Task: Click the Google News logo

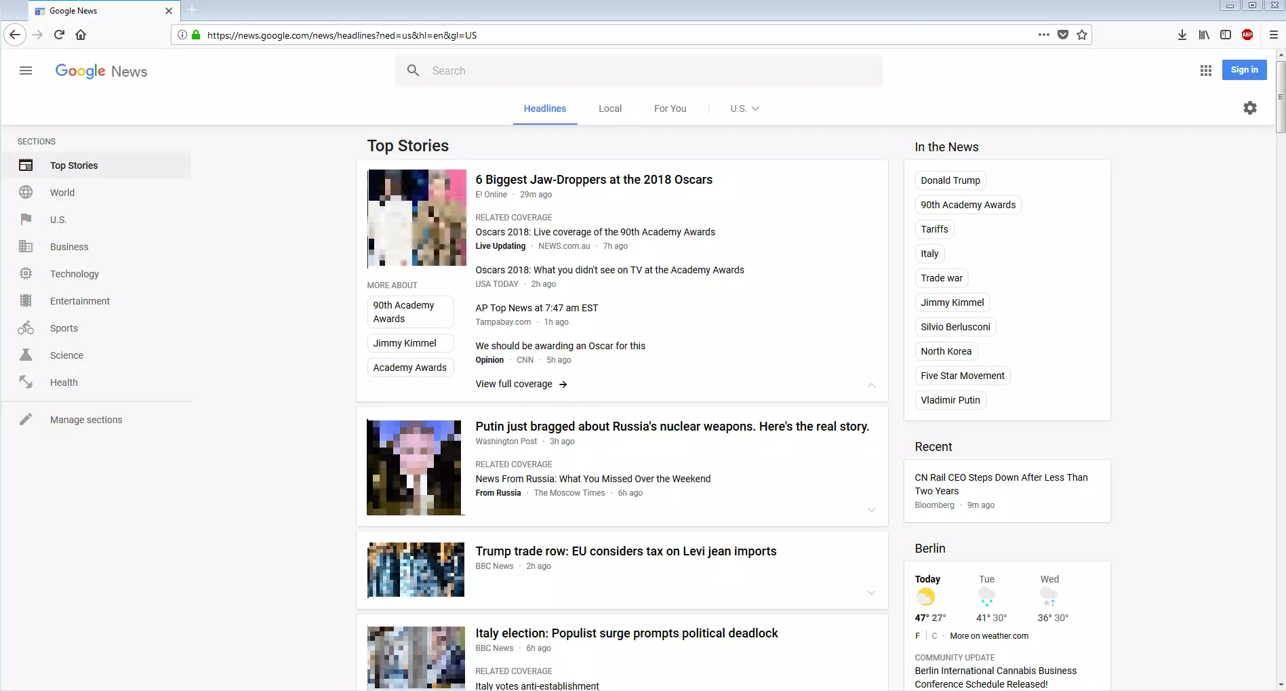Action: [x=101, y=71]
